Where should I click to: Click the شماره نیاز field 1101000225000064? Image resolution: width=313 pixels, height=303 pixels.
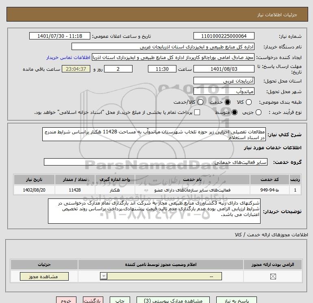pyautogui.click(x=224, y=36)
